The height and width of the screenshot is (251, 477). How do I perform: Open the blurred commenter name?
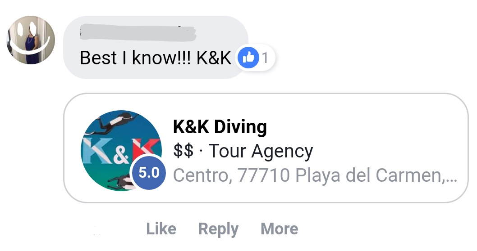138,33
